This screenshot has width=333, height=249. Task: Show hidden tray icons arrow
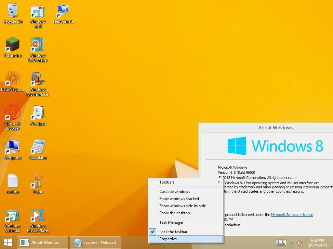tap(292, 243)
